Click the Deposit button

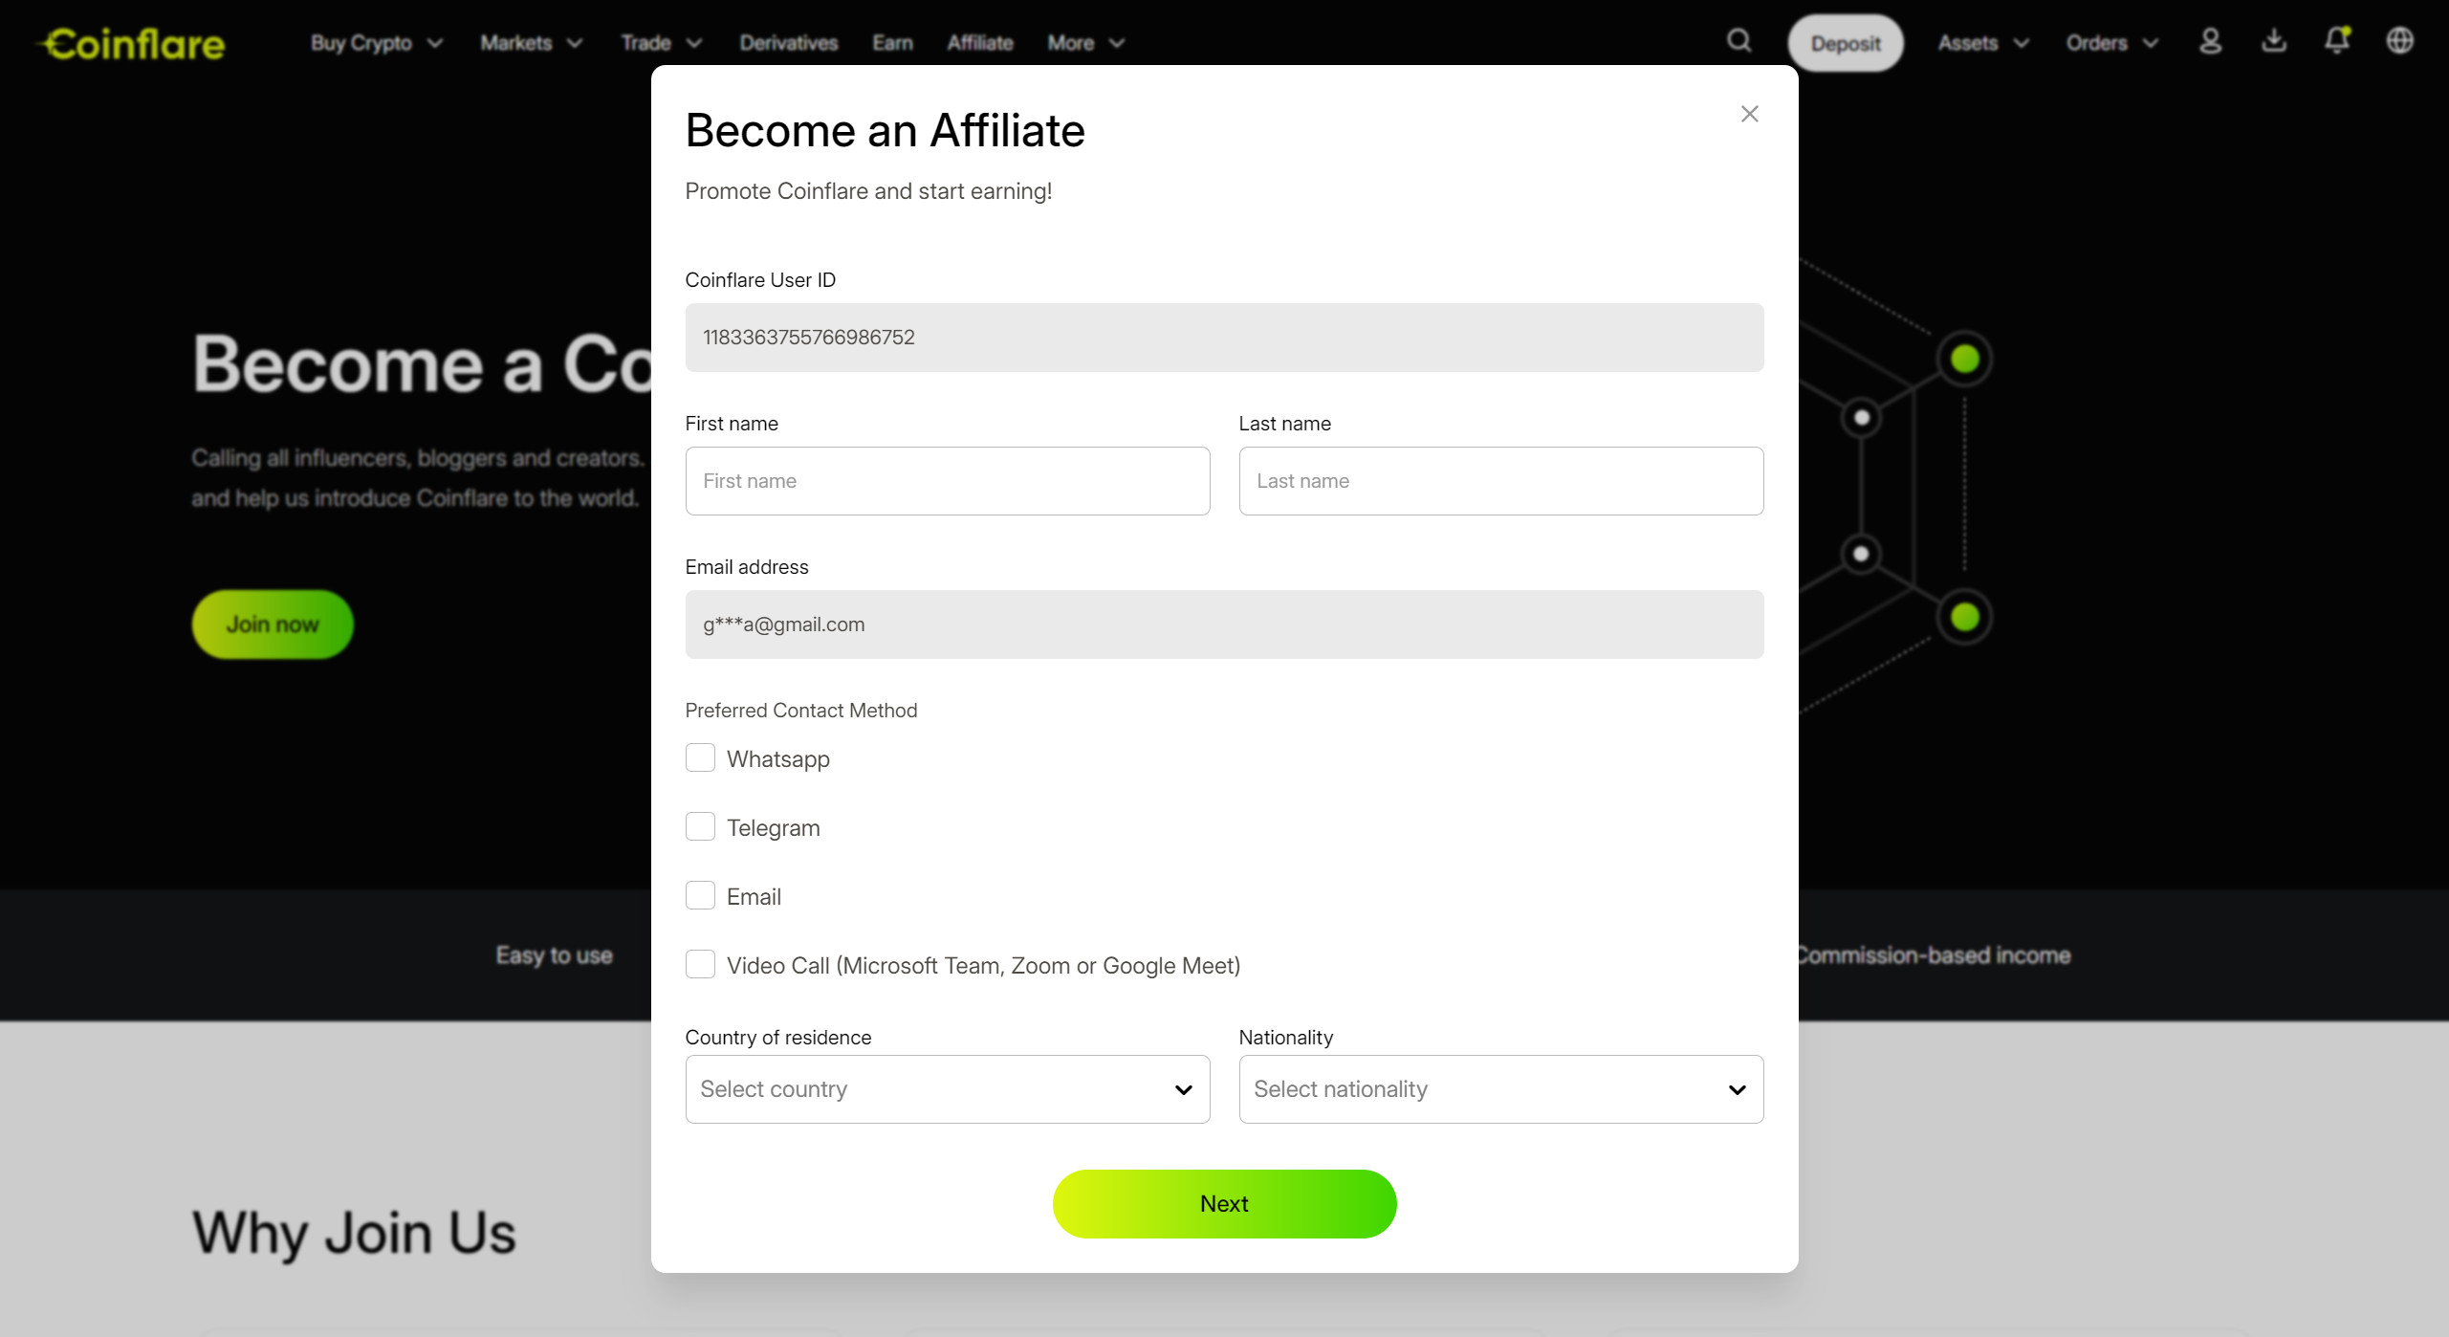(x=1846, y=43)
